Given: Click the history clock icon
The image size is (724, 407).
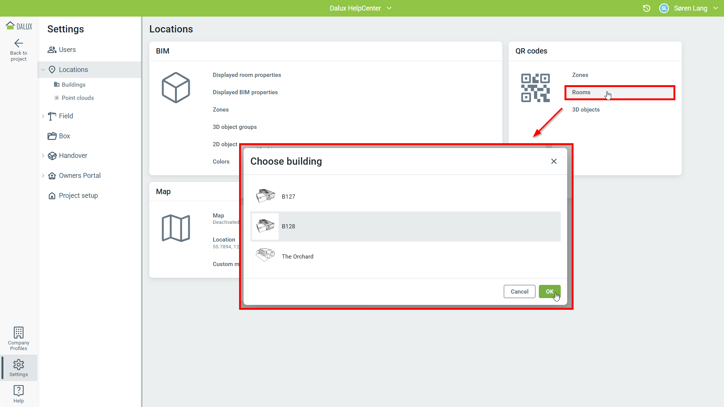Looking at the screenshot, I should 646,8.
